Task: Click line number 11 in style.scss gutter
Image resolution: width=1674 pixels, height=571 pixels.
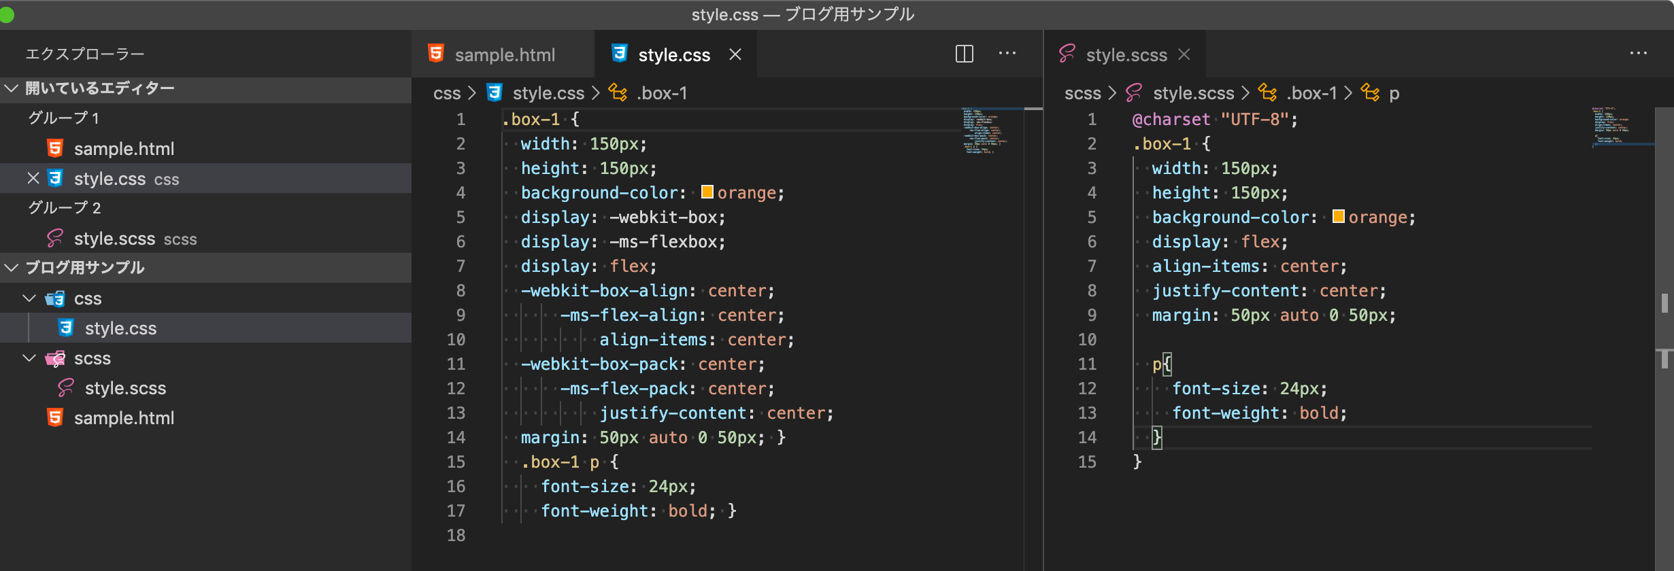Action: (1087, 364)
